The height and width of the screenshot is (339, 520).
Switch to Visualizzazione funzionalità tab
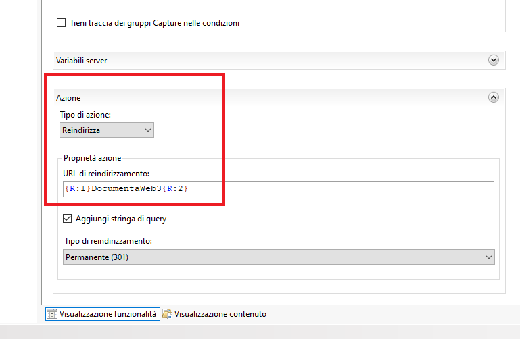pos(103,314)
